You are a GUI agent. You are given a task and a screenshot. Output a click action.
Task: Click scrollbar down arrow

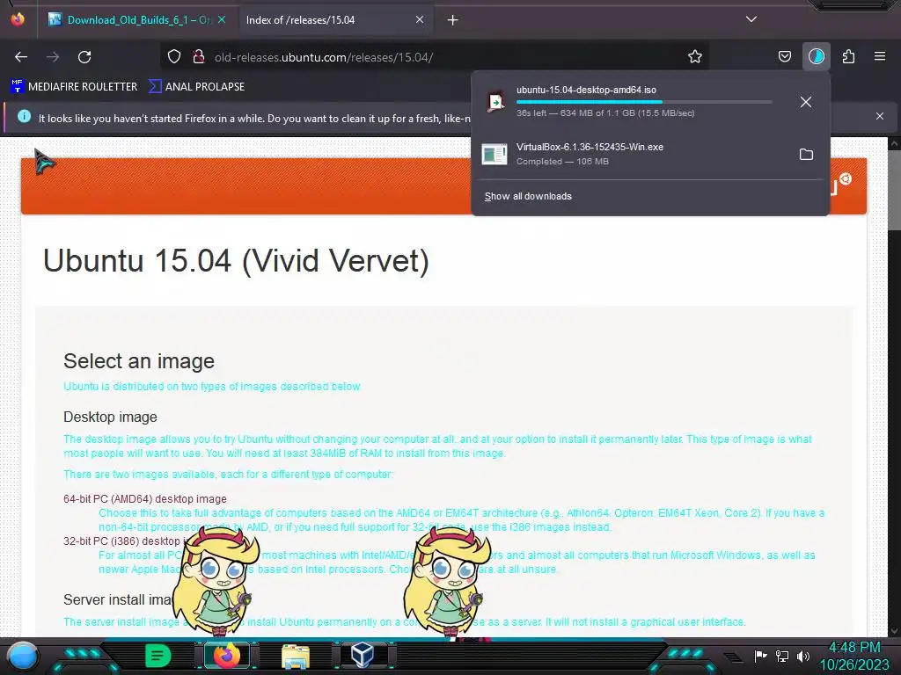pos(894,630)
